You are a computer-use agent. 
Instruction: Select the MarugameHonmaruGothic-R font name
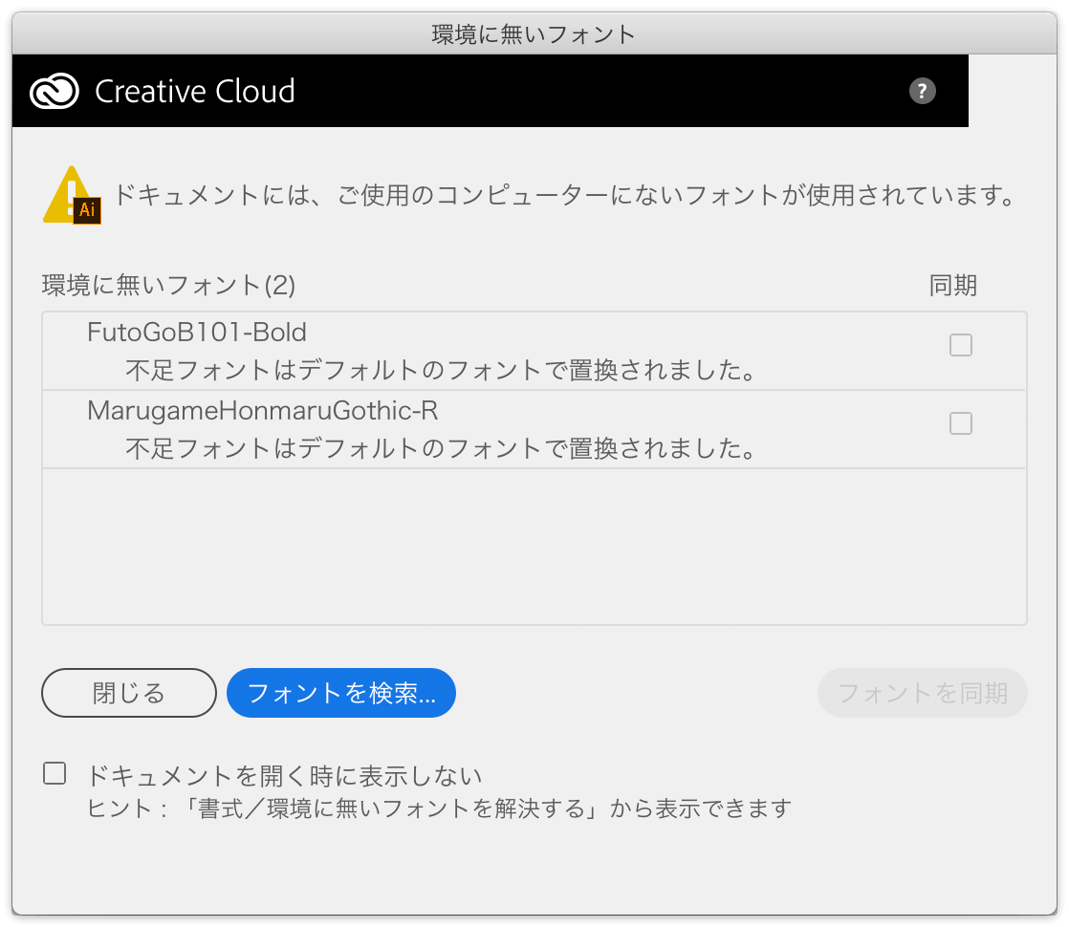[x=263, y=411]
